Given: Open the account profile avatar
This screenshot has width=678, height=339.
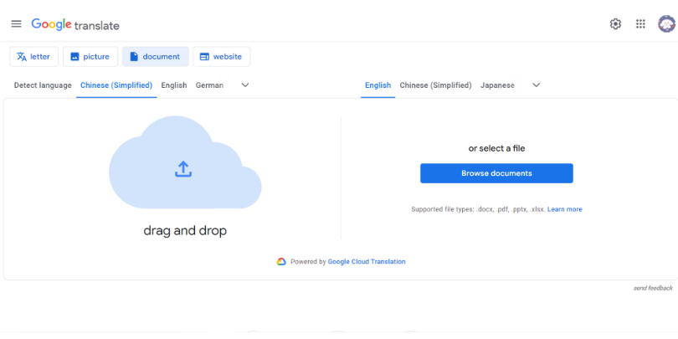Looking at the screenshot, I should [667, 24].
